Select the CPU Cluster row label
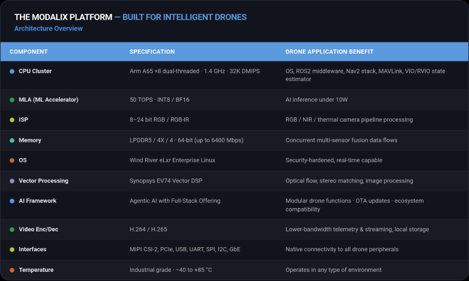This screenshot has width=469, height=281. pyautogui.click(x=35, y=71)
